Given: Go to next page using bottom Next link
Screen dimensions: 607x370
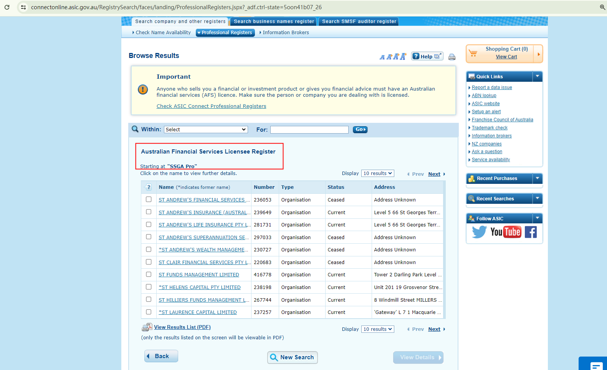Looking at the screenshot, I should coord(434,329).
